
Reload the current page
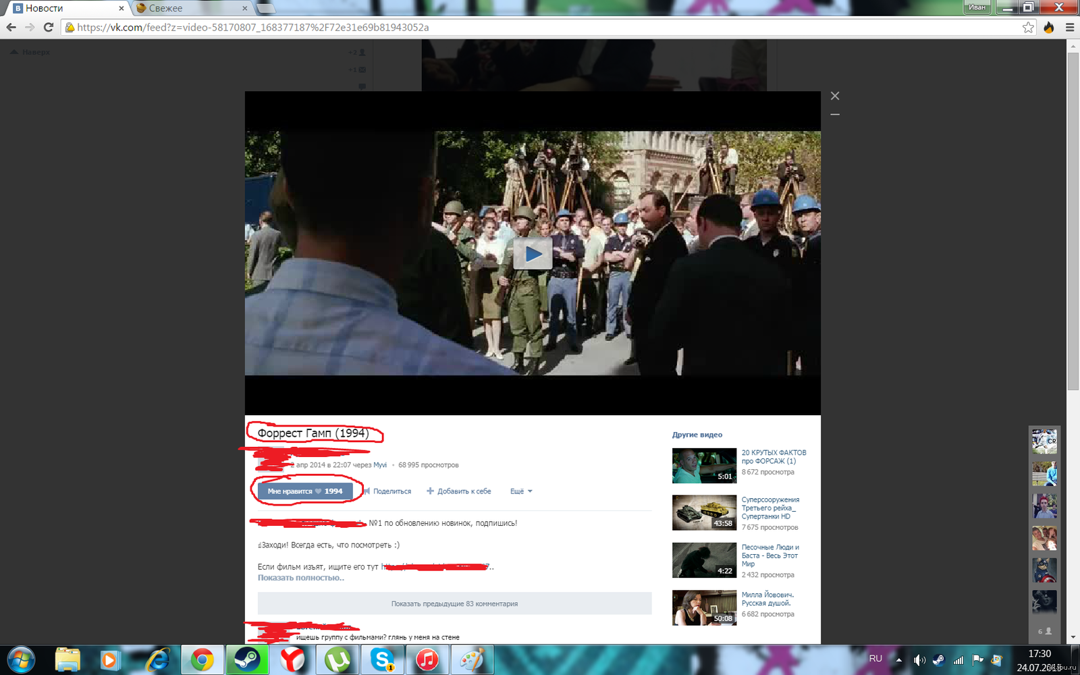49,27
